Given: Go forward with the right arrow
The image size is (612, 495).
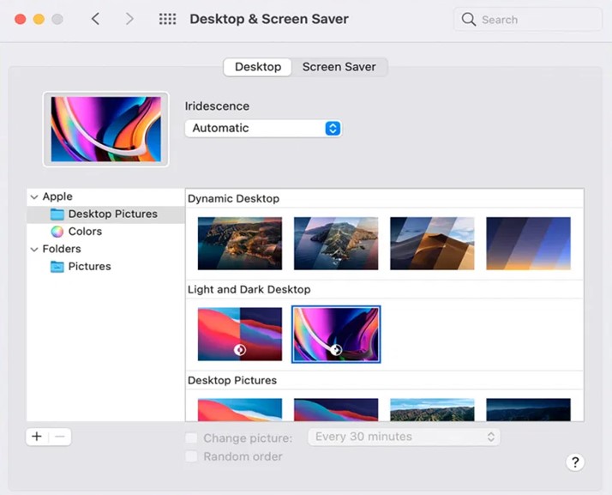Looking at the screenshot, I should point(129,19).
